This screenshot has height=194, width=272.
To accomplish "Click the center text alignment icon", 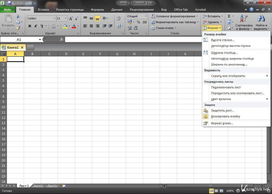I will [91, 26].
